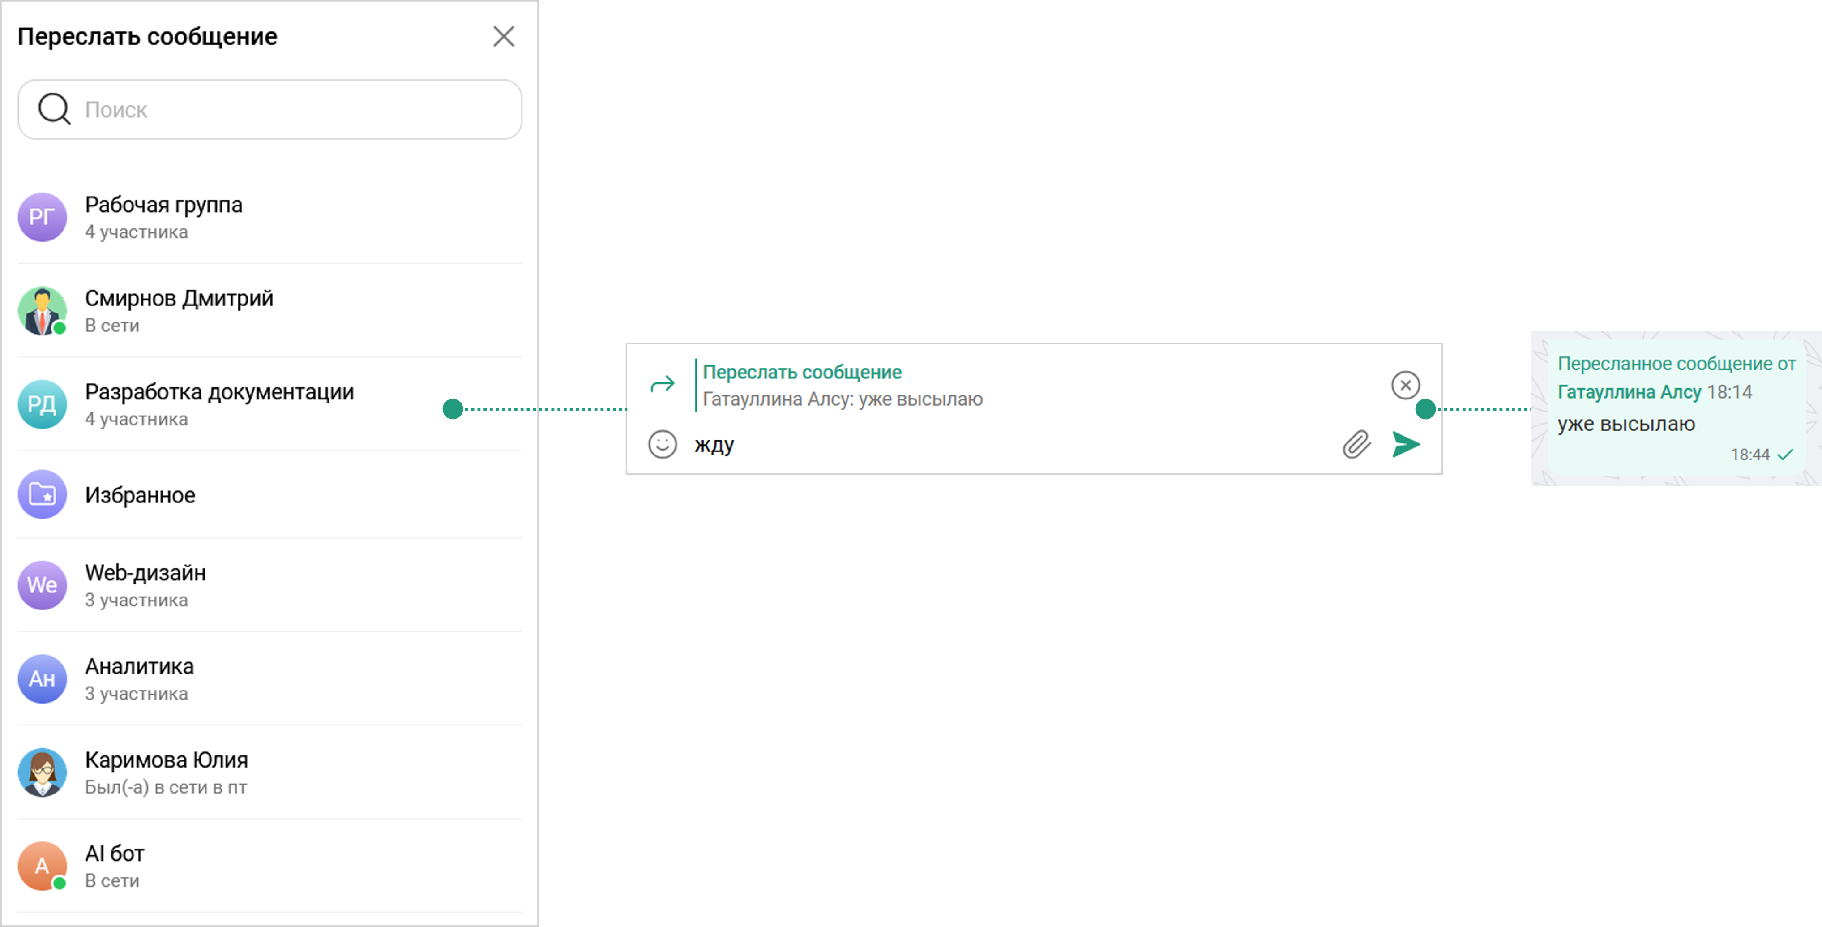Click the РД avatar icon

43,404
